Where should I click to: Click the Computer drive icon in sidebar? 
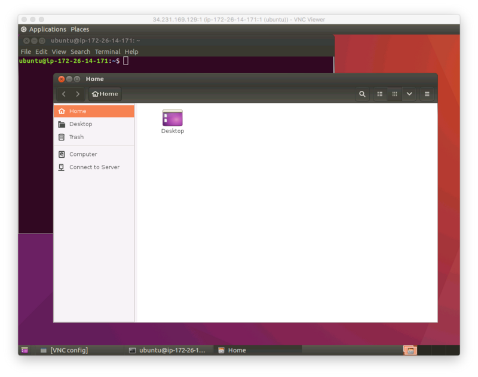(62, 154)
